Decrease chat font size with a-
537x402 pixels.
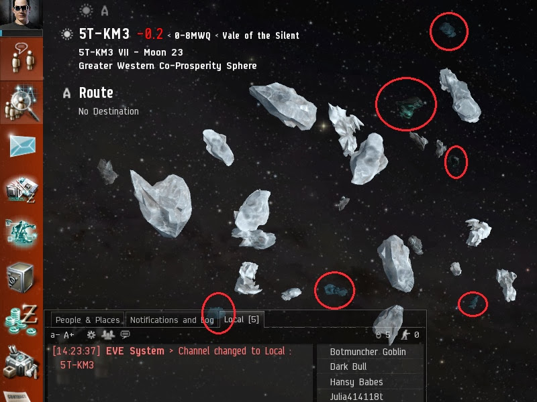pos(55,335)
